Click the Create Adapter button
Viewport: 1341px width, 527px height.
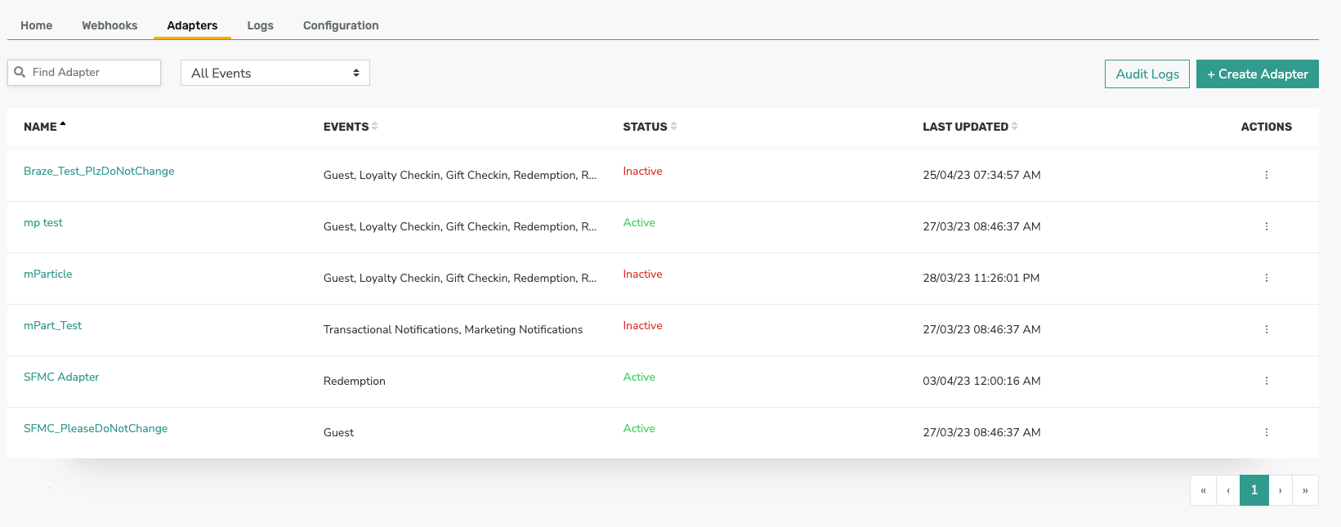tap(1257, 74)
